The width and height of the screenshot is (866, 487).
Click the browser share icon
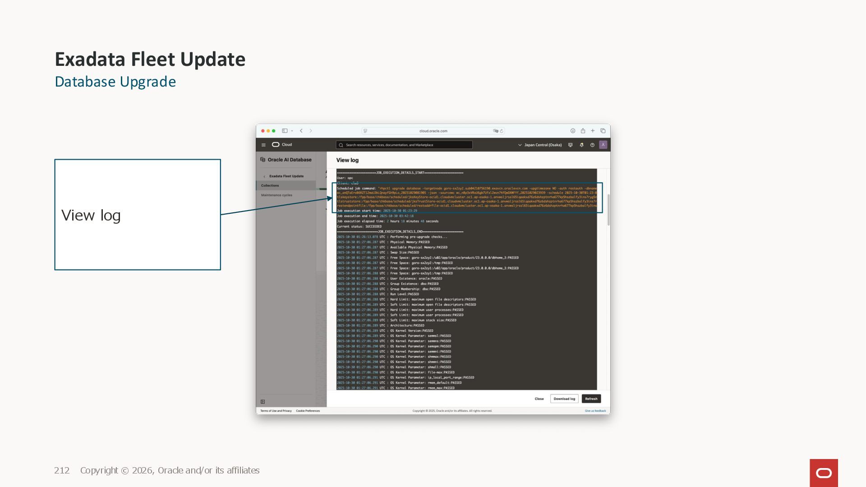point(583,131)
